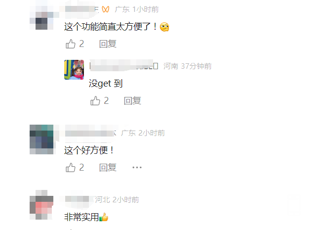This screenshot has width=321, height=230.
Task: Click the thumbs-up emoji after 非常实用
Action: pos(104,217)
